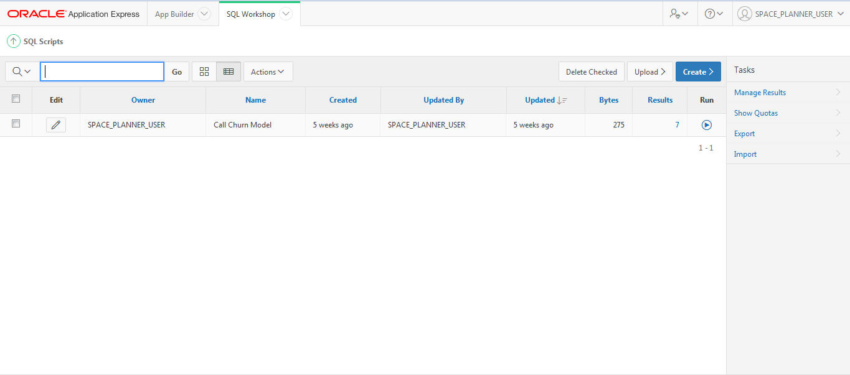Click the Oracle Application Express logo
The width and height of the screenshot is (850, 375).
tap(73, 14)
